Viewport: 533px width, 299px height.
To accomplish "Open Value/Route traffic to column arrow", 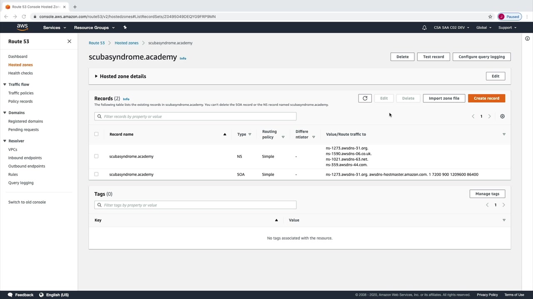I will [504, 134].
